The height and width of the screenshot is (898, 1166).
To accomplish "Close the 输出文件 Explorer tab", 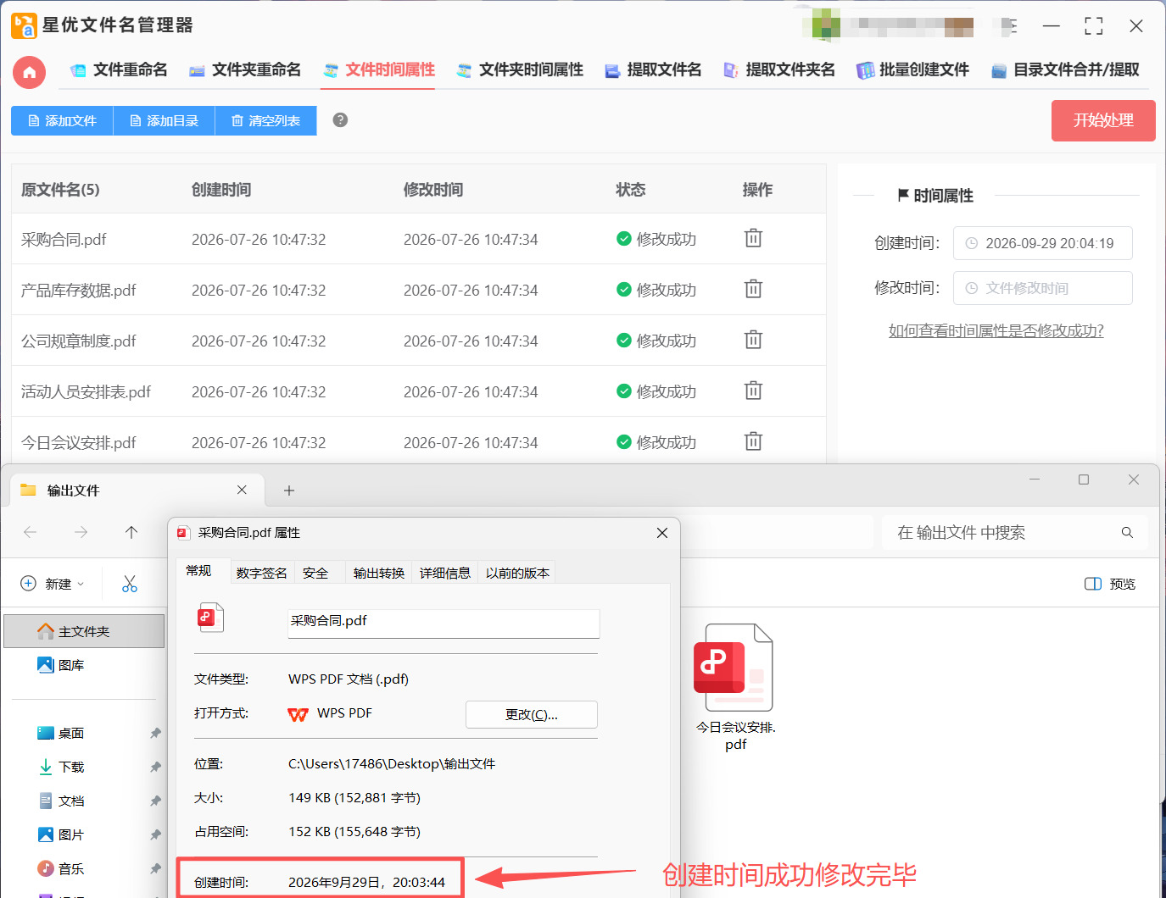I will click(x=242, y=490).
